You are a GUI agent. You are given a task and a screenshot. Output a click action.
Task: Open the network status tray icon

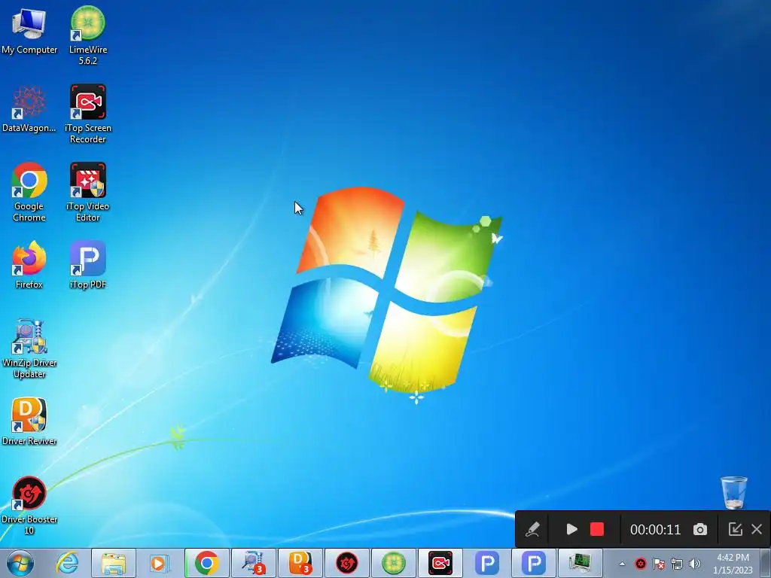pos(677,564)
